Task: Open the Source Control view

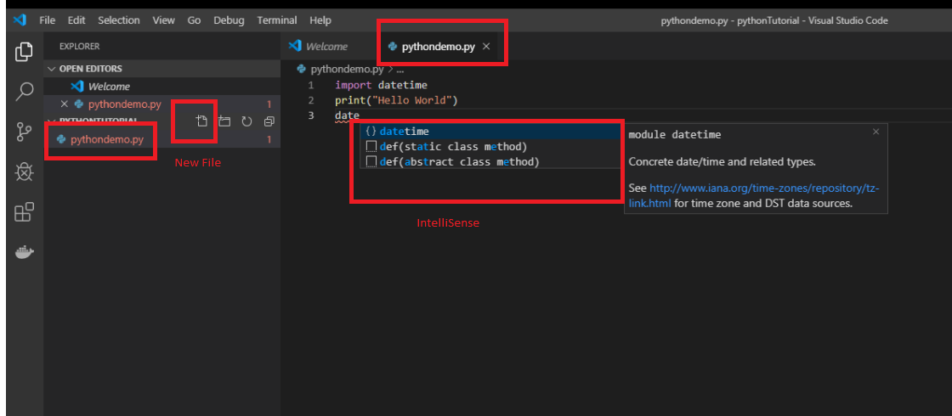Action: click(24, 131)
